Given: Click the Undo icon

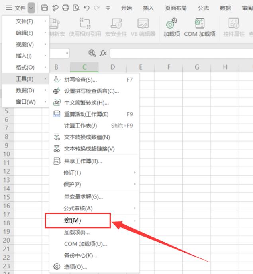Looking at the screenshot, I should point(87,8).
